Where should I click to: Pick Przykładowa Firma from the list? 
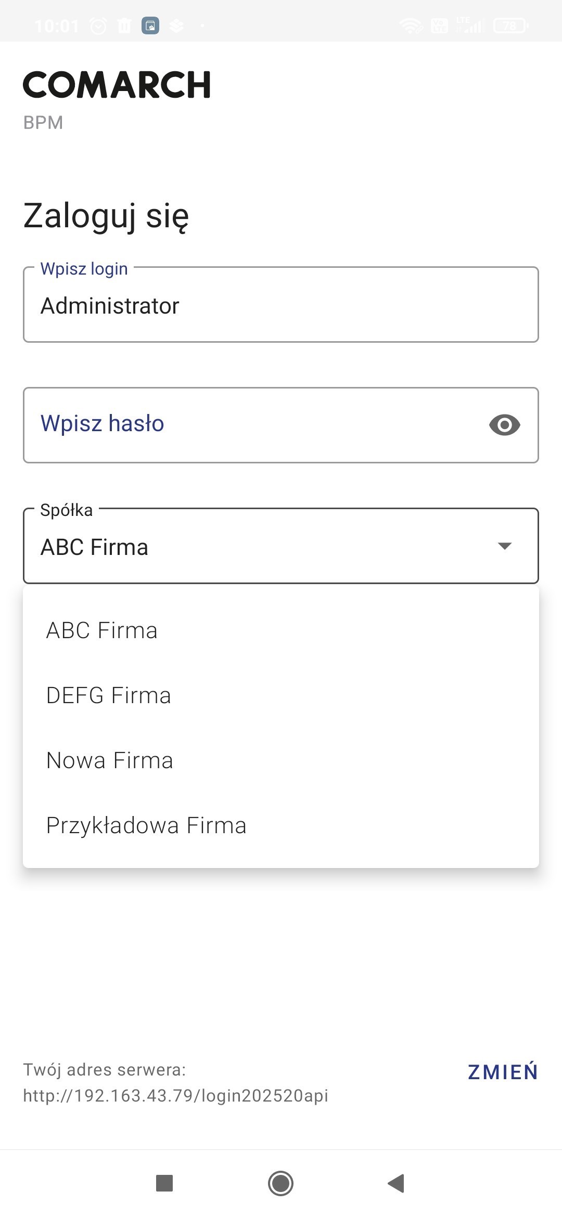(146, 825)
